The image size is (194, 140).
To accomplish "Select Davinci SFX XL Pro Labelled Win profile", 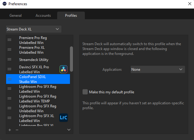I will (38, 69).
